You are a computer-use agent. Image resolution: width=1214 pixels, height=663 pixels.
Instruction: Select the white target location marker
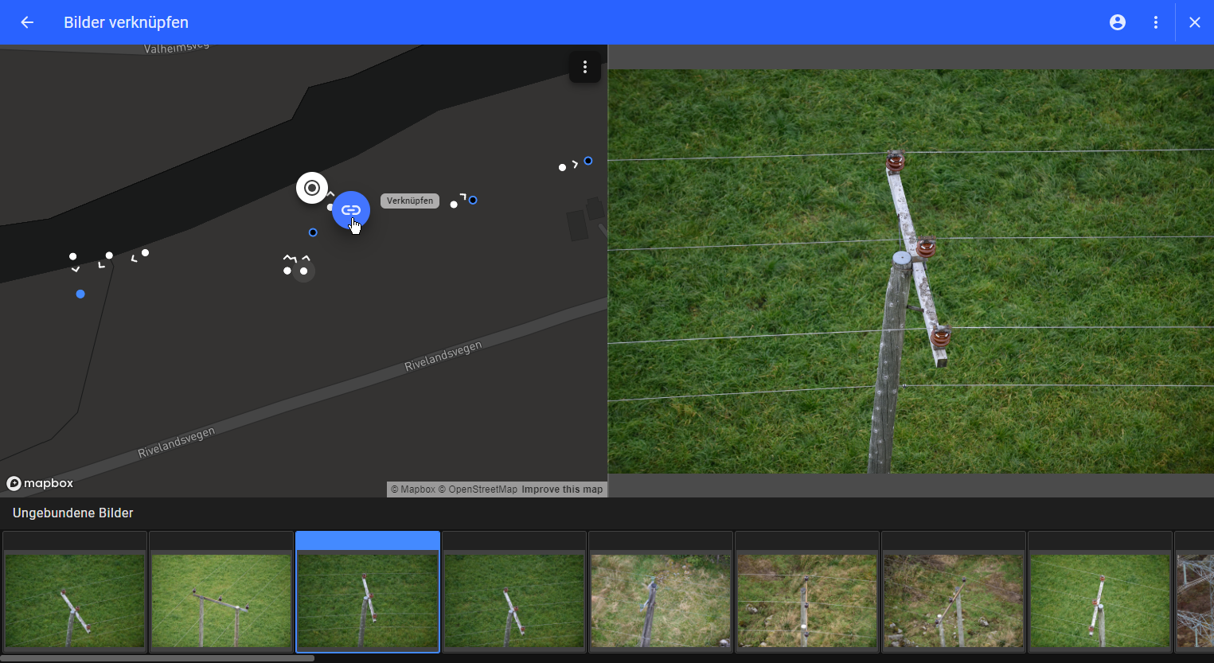tap(312, 188)
